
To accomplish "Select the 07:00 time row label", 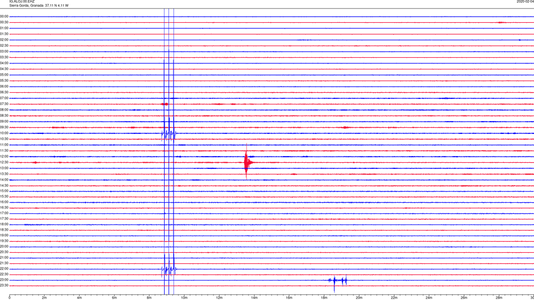I will (x=4, y=98).
